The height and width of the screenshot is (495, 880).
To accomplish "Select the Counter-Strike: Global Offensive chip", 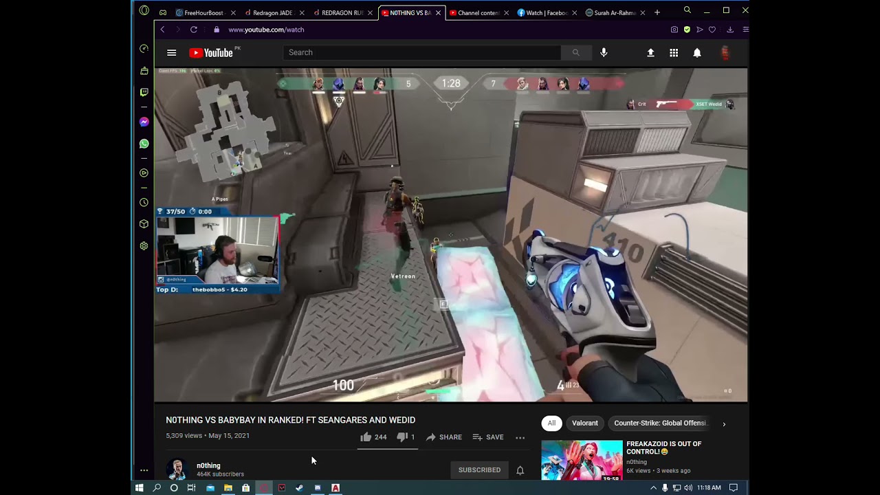I will pyautogui.click(x=661, y=423).
